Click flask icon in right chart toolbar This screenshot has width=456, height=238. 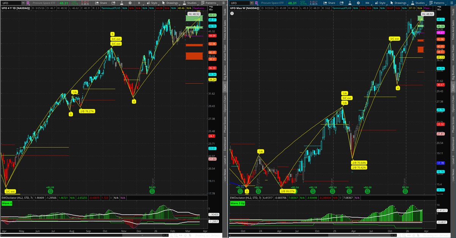[350, 3]
